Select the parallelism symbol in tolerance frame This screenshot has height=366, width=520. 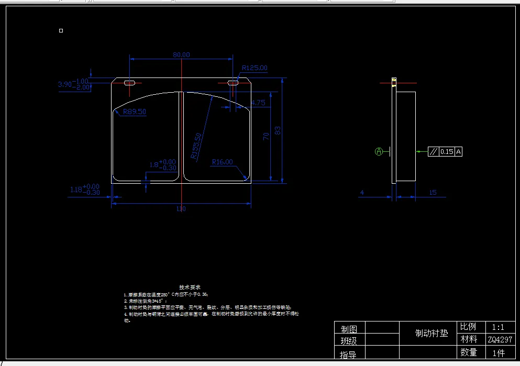click(434, 152)
